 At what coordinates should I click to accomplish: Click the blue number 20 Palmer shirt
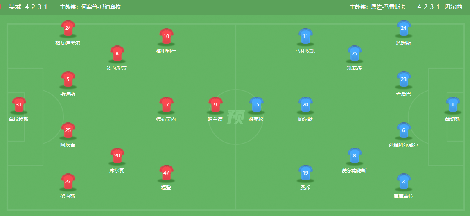point(305,105)
